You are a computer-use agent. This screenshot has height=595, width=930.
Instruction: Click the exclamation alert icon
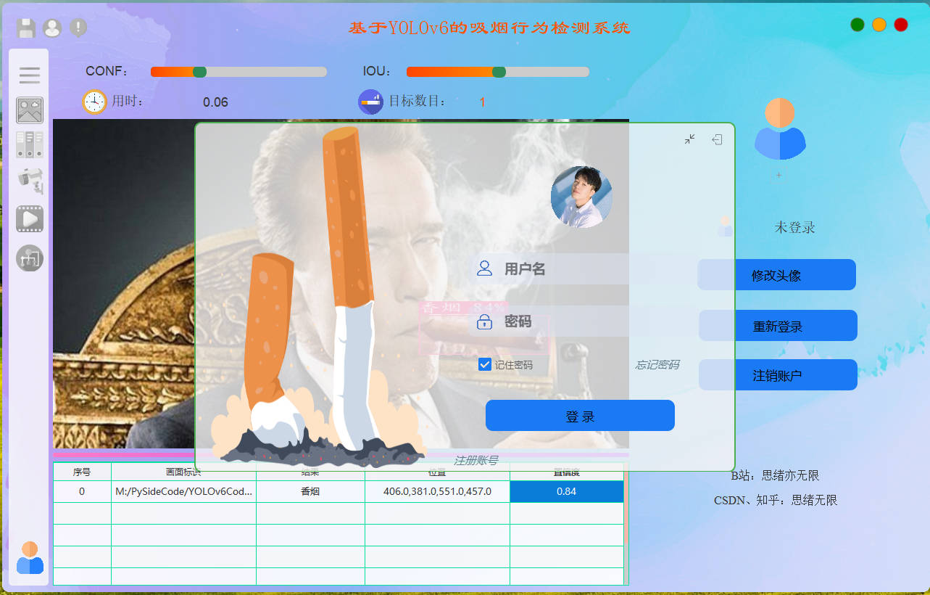[78, 28]
